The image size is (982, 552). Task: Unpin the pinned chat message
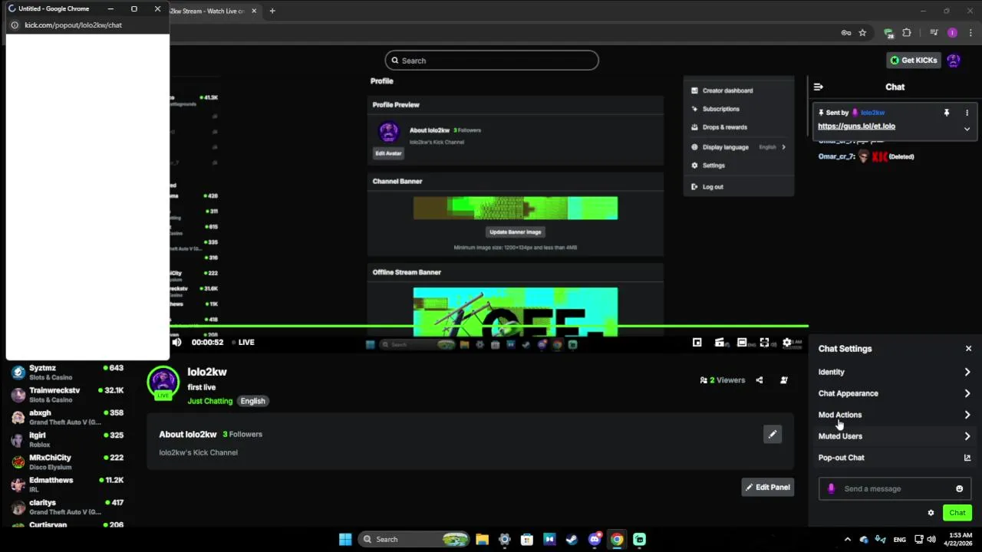947,113
